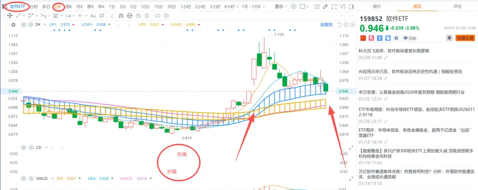Select the trend line drawing tool

[19, 16]
